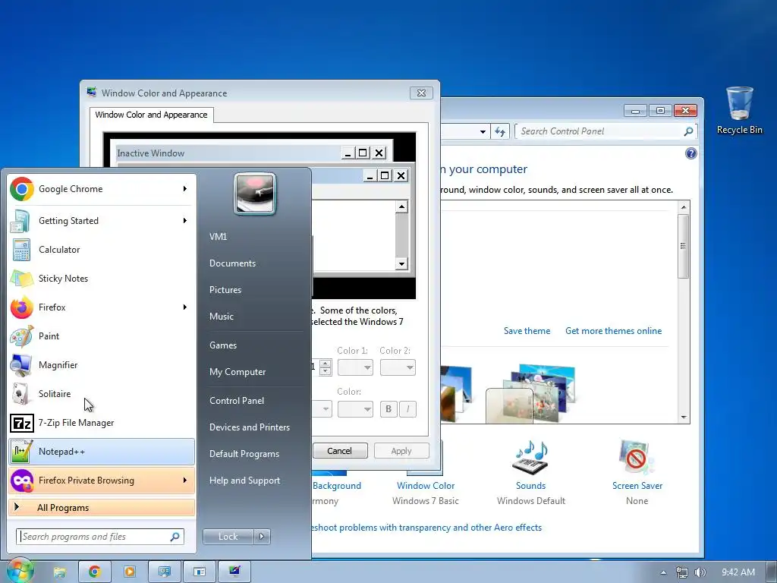Click the volume icon in the system tray

(x=700, y=572)
